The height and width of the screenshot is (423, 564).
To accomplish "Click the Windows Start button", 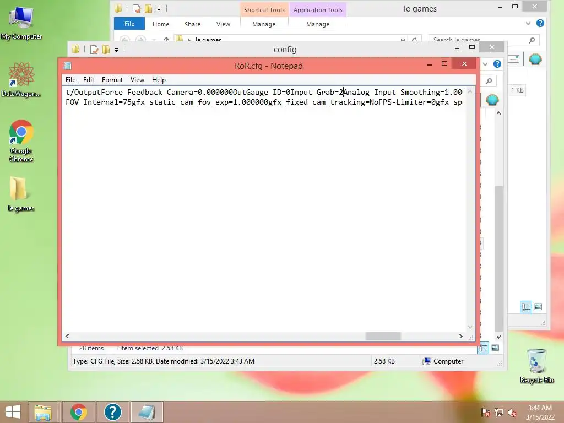I will click(13, 412).
